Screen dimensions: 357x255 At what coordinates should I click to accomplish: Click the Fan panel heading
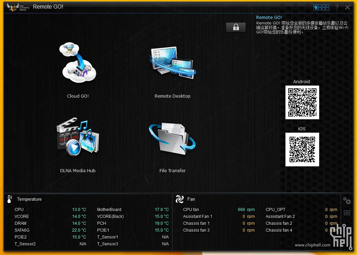coord(191,199)
